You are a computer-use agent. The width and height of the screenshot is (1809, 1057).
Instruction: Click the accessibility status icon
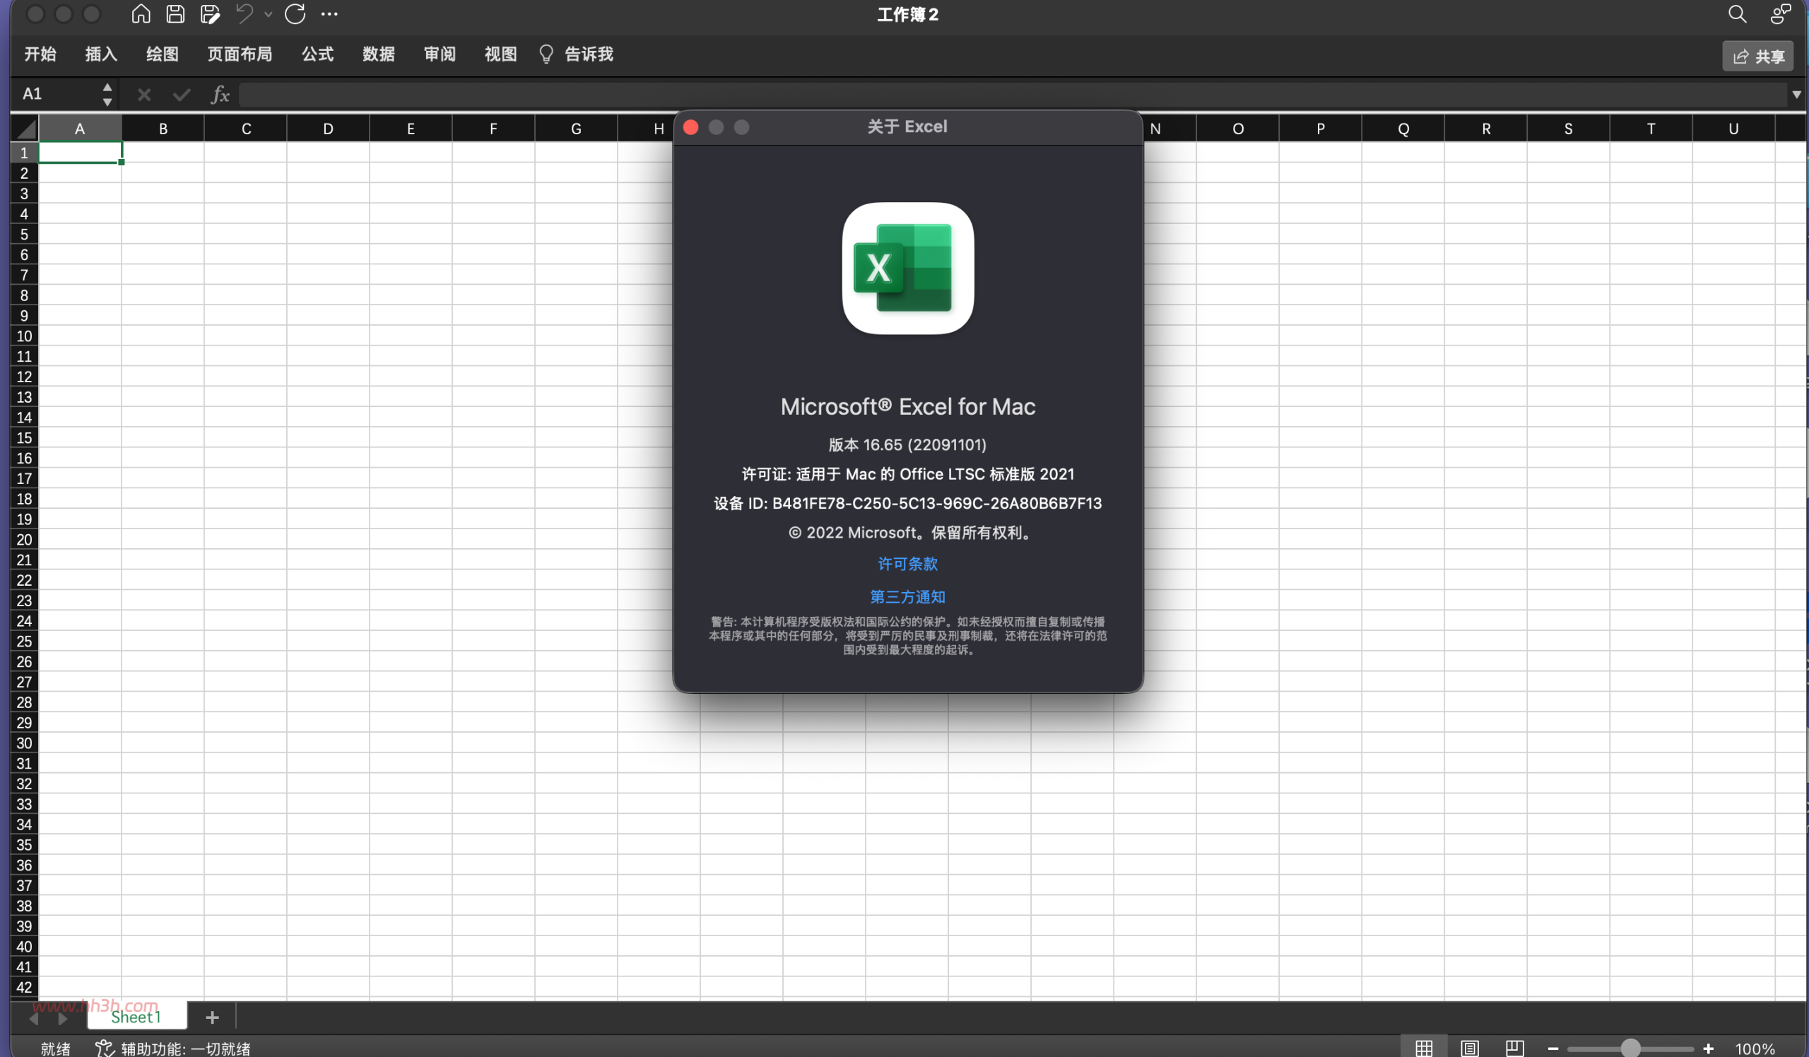point(105,1048)
